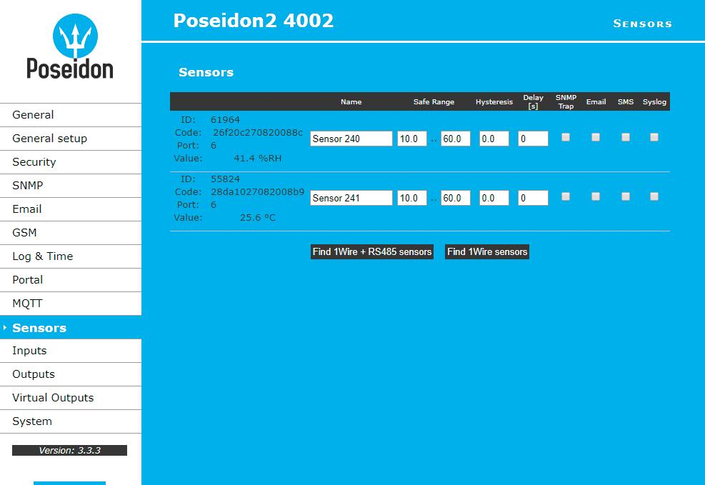Enable SMS alert for Sensor 240
The height and width of the screenshot is (485, 705).
tap(626, 137)
